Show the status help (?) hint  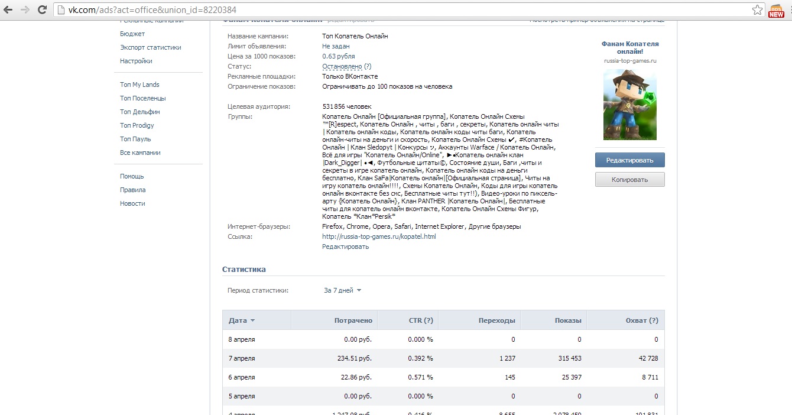[x=368, y=67]
